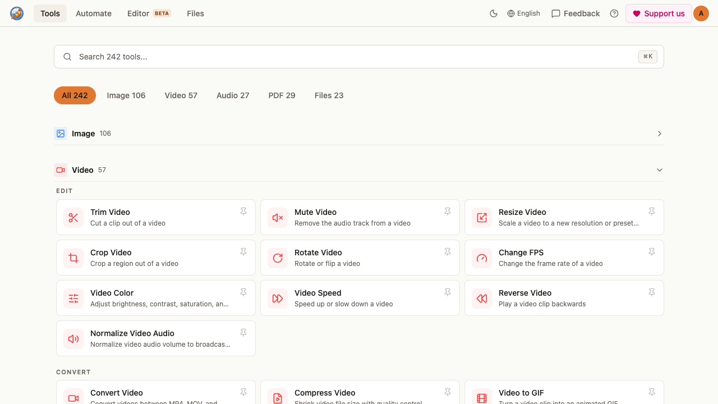Open the user avatar A

click(701, 13)
